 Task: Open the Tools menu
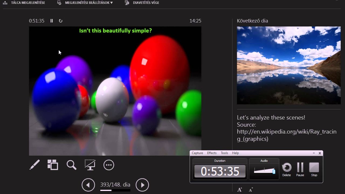coord(224,153)
